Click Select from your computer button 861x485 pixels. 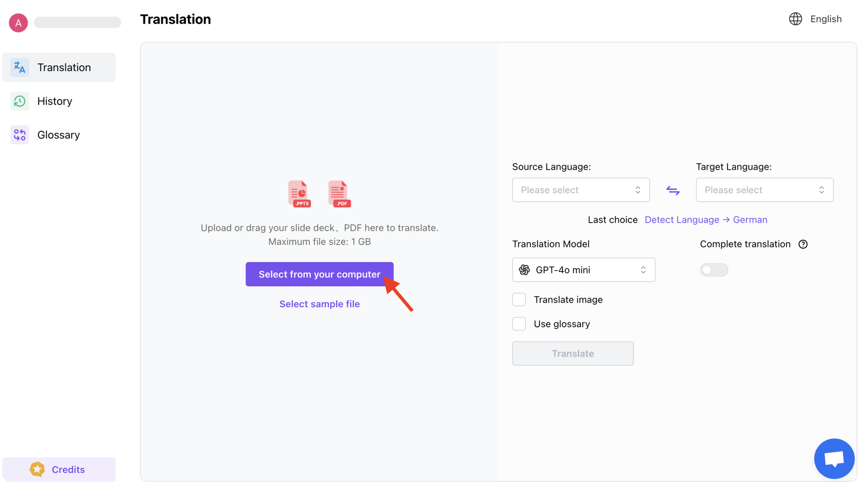pyautogui.click(x=319, y=274)
